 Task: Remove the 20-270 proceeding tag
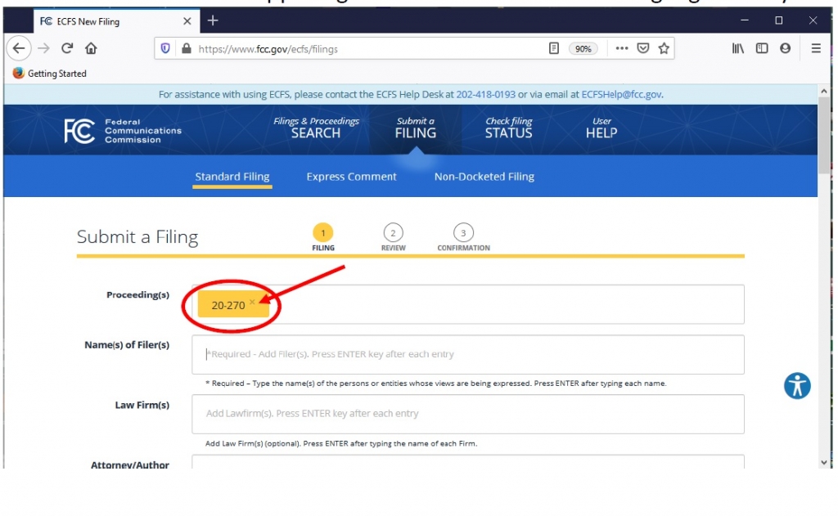click(252, 303)
